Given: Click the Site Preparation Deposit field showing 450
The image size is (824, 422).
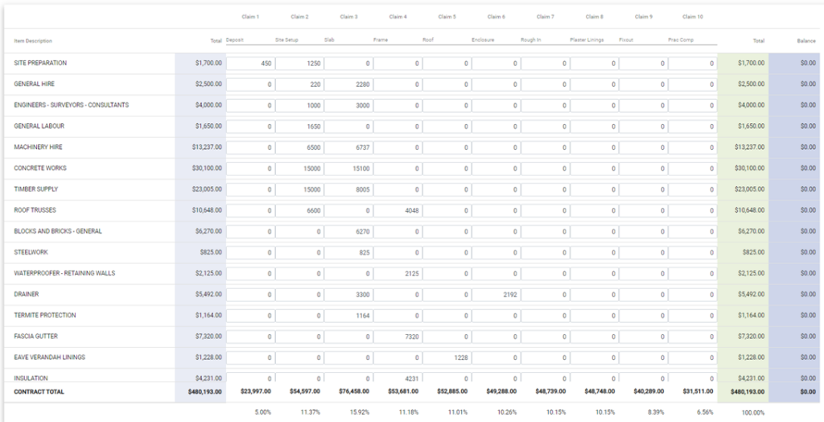Looking at the screenshot, I should [x=250, y=64].
